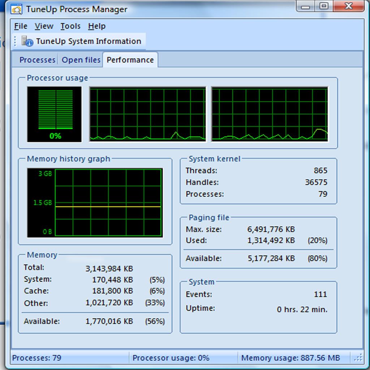Click the Handles value 36575
Viewport: 370px width, 370px height.
pos(316,182)
